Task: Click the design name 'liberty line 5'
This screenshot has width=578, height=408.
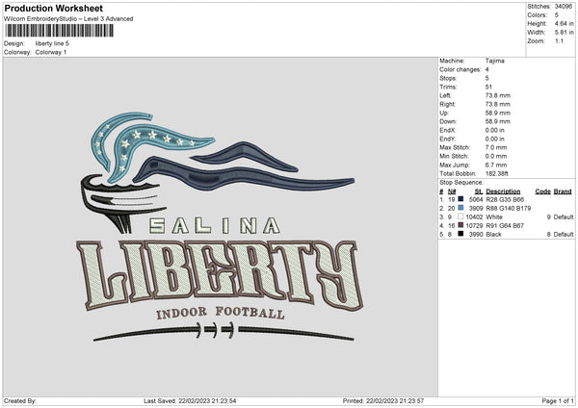Action: (x=52, y=43)
